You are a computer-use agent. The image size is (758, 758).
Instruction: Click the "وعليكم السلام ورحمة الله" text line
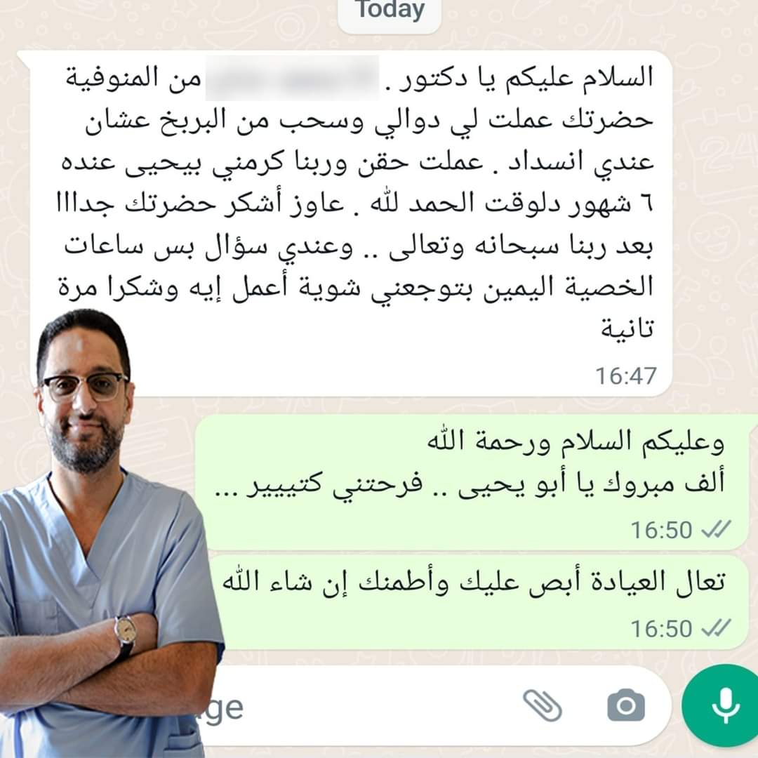click(576, 442)
